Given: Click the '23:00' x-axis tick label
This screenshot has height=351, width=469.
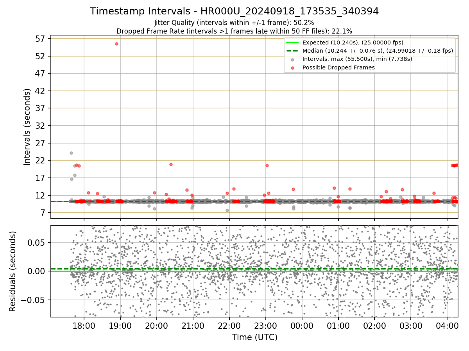Looking at the screenshot, I should pos(265,326).
